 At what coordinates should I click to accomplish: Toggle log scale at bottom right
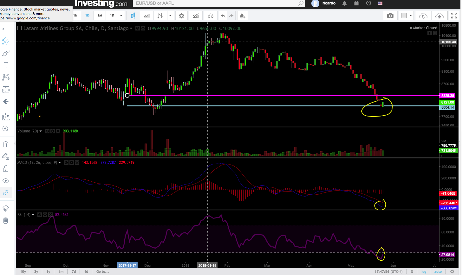pyautogui.click(x=424, y=272)
